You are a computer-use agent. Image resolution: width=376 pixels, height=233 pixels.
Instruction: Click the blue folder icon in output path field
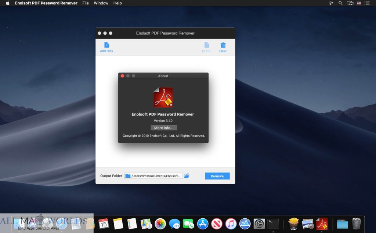128,176
